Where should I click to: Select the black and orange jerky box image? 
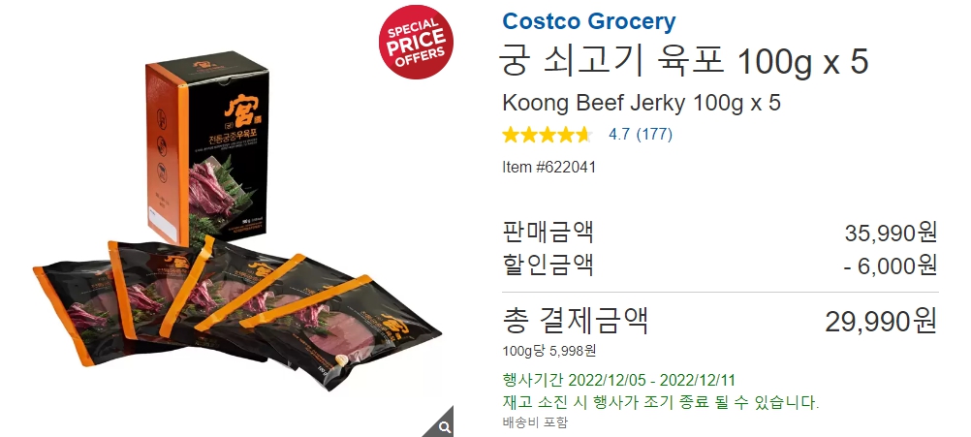coord(206,147)
